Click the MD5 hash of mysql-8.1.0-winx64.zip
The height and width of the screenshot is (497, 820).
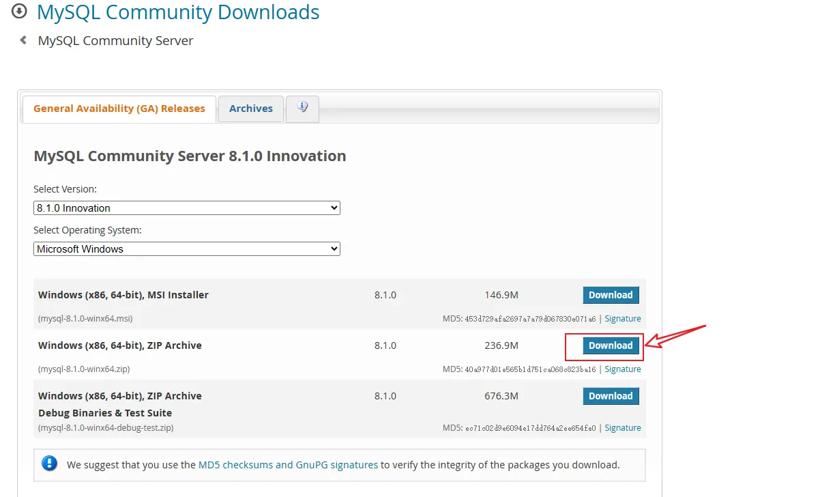pyautogui.click(x=531, y=369)
